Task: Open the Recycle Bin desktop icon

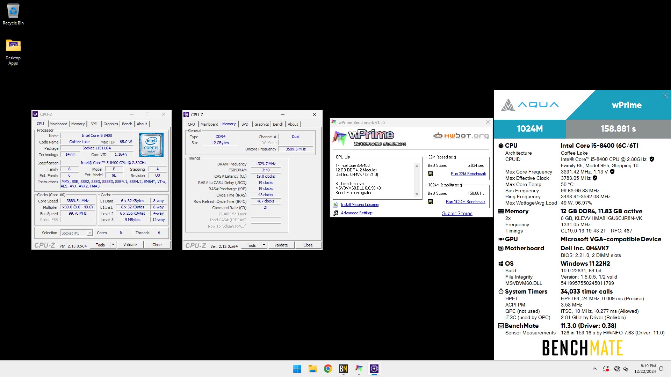Action: coord(13,15)
